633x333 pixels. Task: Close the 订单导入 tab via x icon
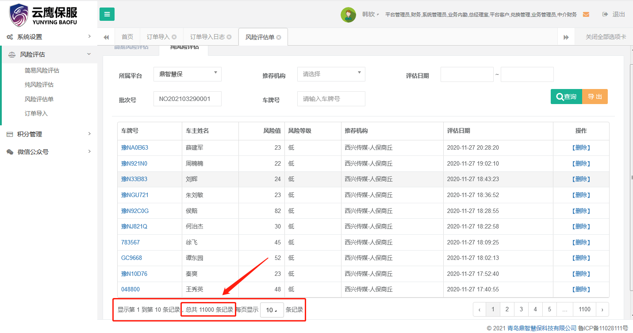pos(174,37)
